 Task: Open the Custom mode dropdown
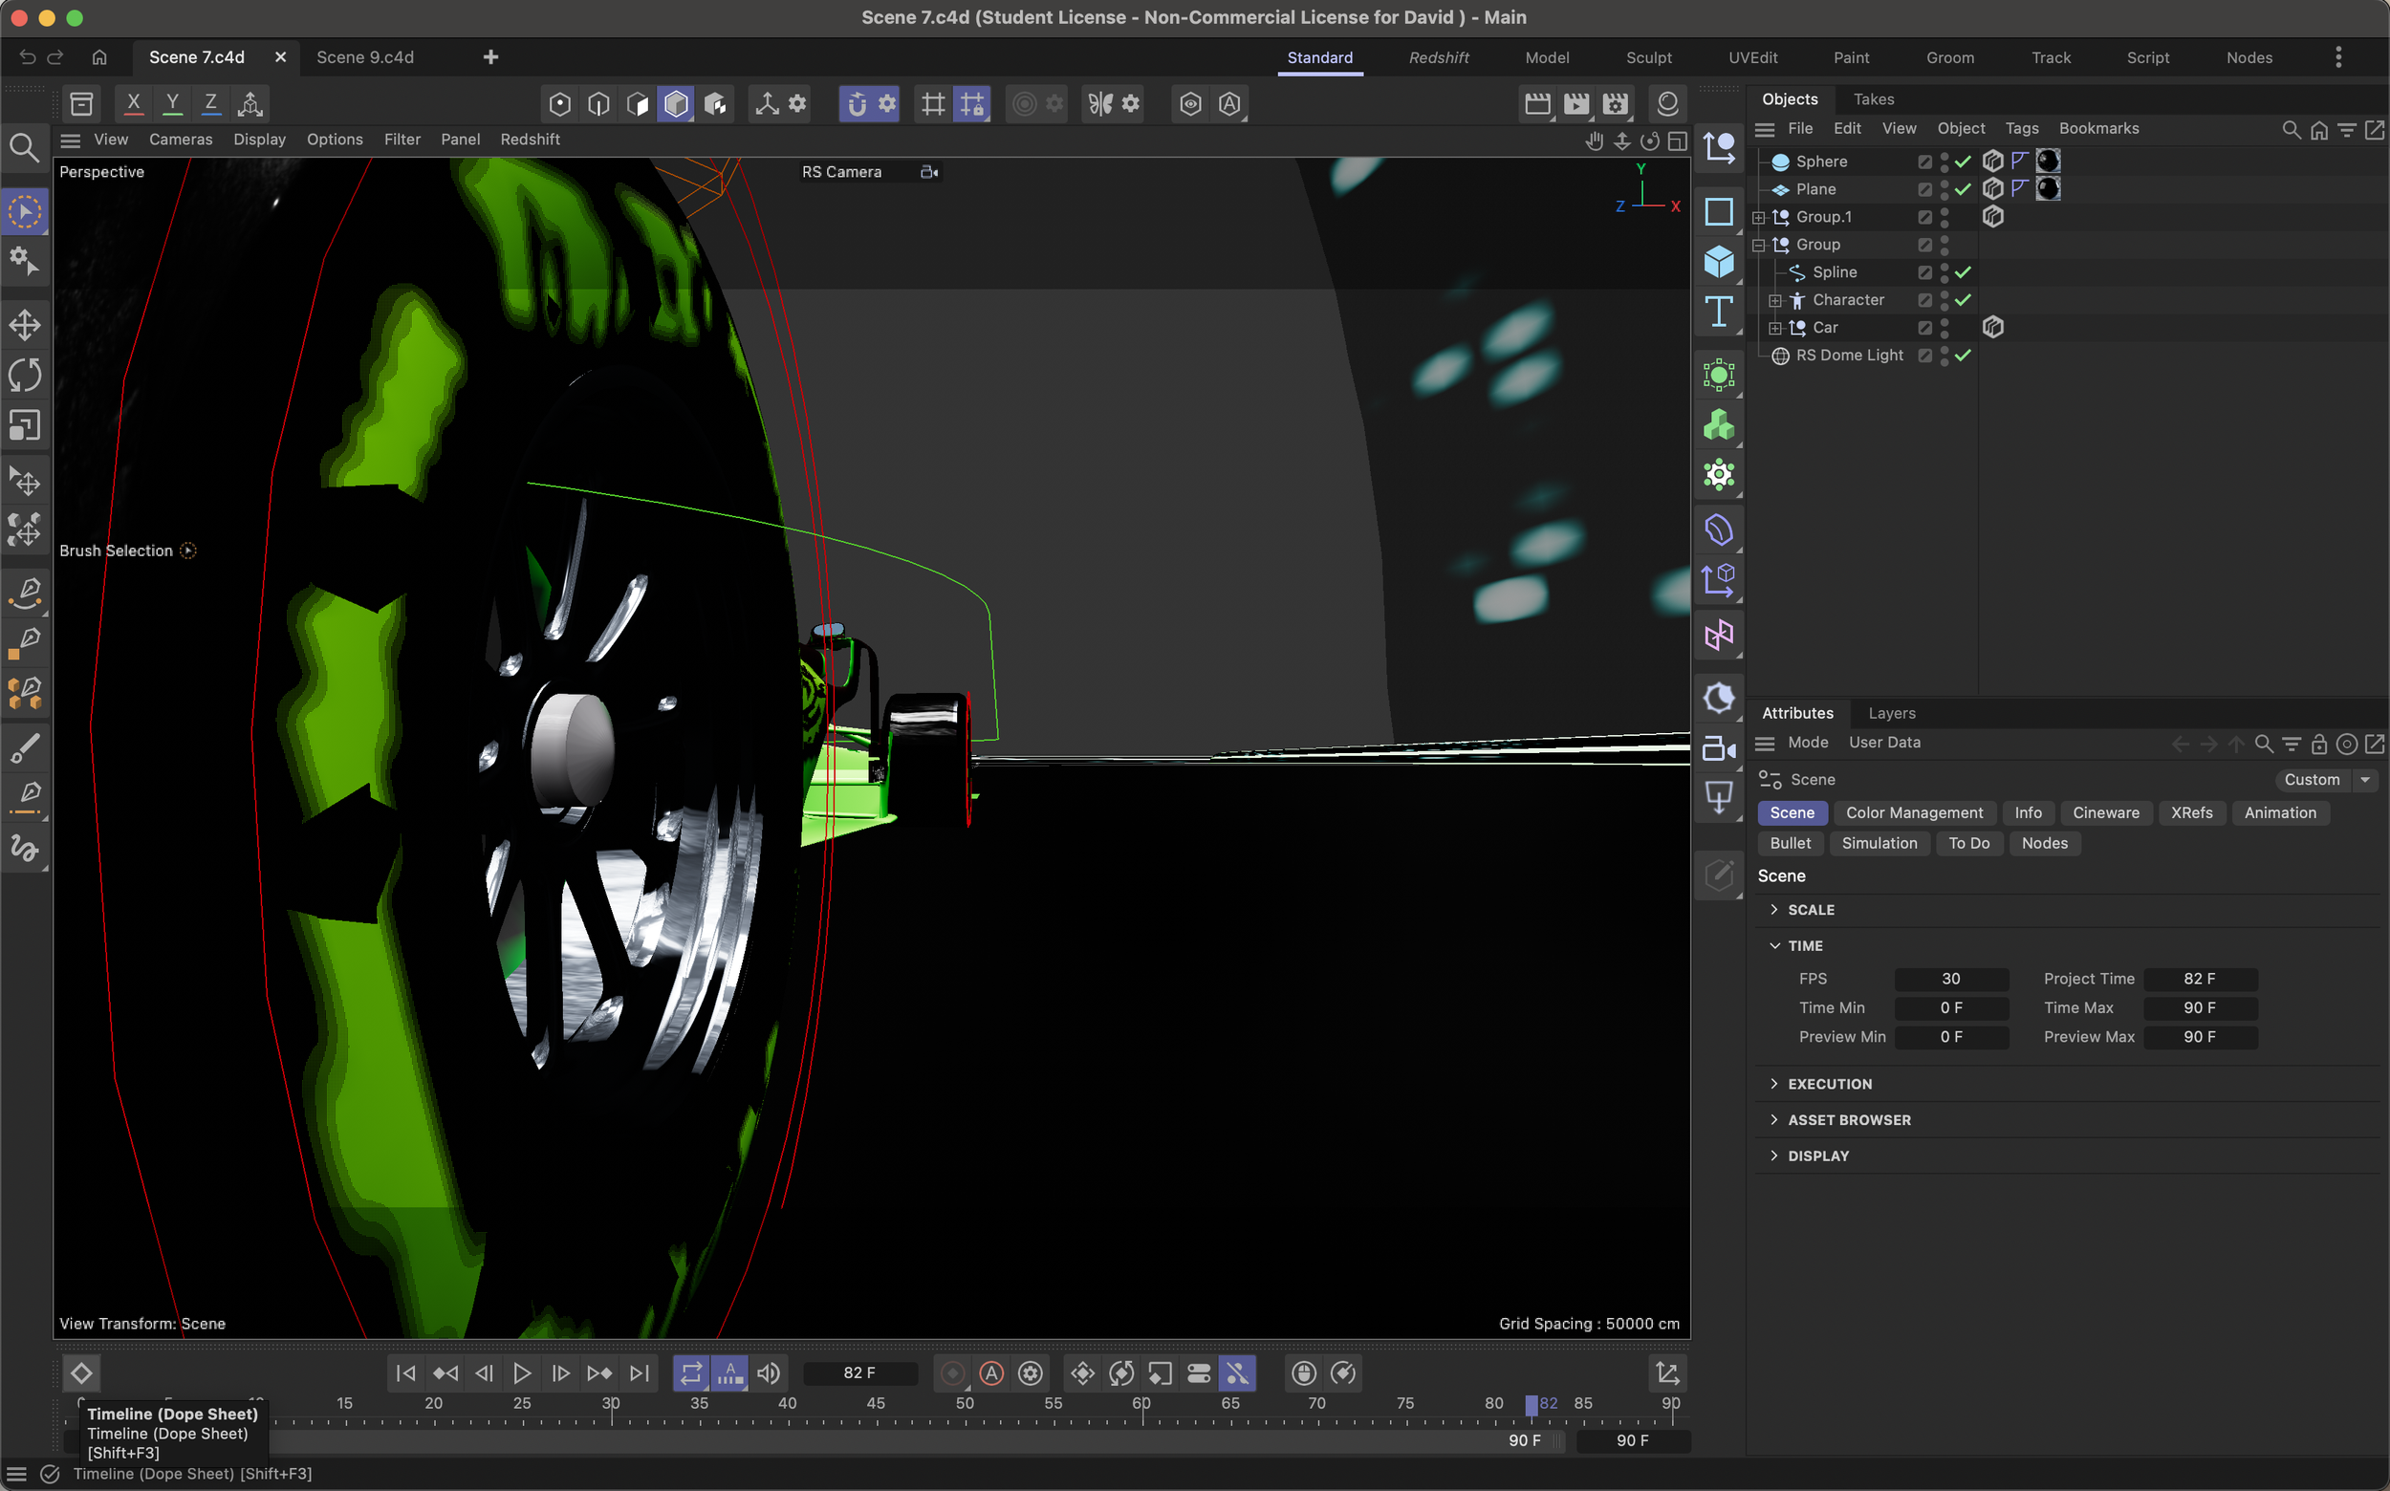2326,780
